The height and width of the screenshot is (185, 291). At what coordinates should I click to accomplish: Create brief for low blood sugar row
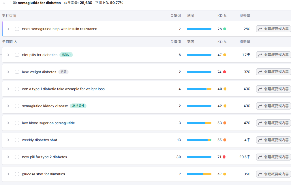[x=273, y=123]
